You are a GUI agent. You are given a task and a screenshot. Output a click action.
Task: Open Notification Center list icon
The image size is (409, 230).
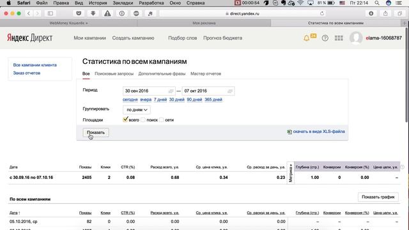click(x=399, y=3)
